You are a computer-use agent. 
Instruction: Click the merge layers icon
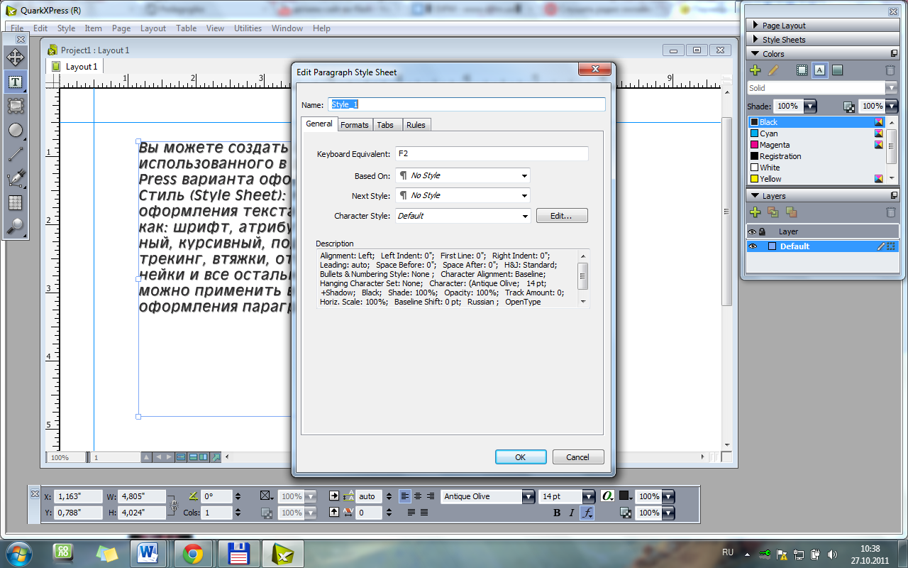click(x=791, y=212)
